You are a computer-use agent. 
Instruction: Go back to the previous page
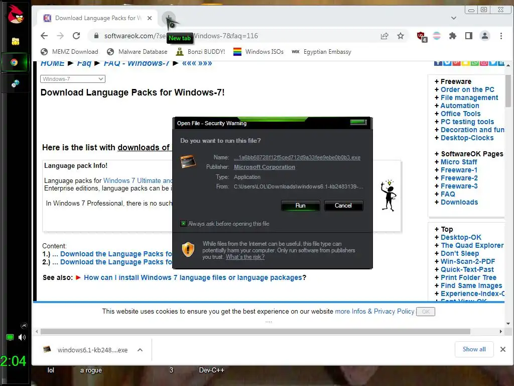(44, 36)
